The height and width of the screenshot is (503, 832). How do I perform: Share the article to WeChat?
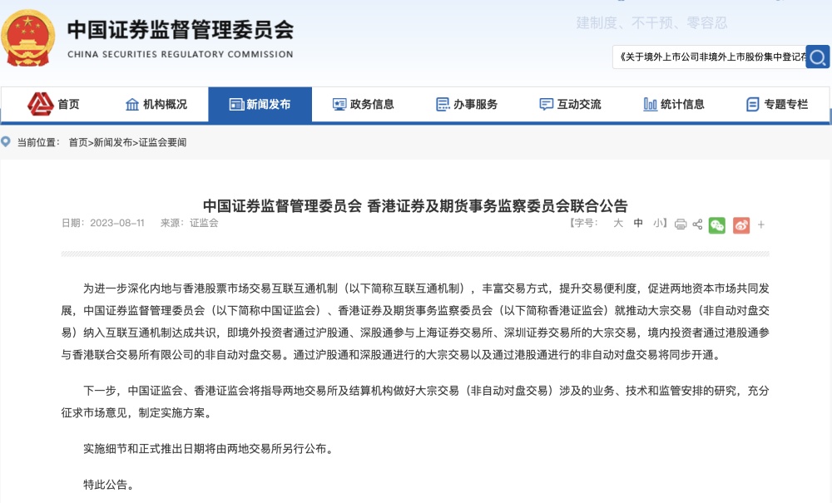(x=716, y=224)
